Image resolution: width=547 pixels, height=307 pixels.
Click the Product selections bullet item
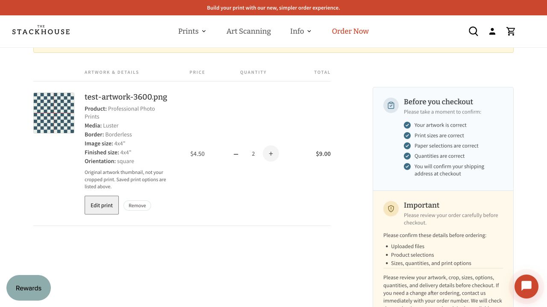[412, 255]
